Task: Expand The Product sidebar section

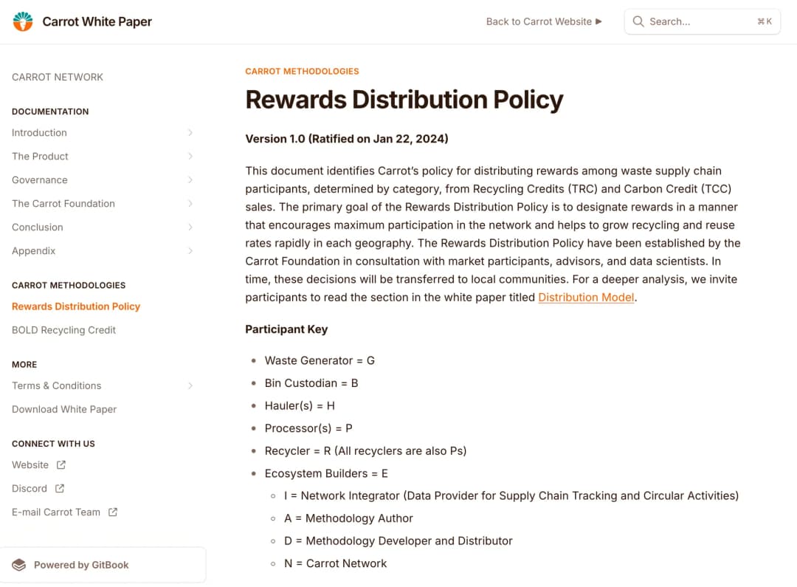Action: point(190,156)
